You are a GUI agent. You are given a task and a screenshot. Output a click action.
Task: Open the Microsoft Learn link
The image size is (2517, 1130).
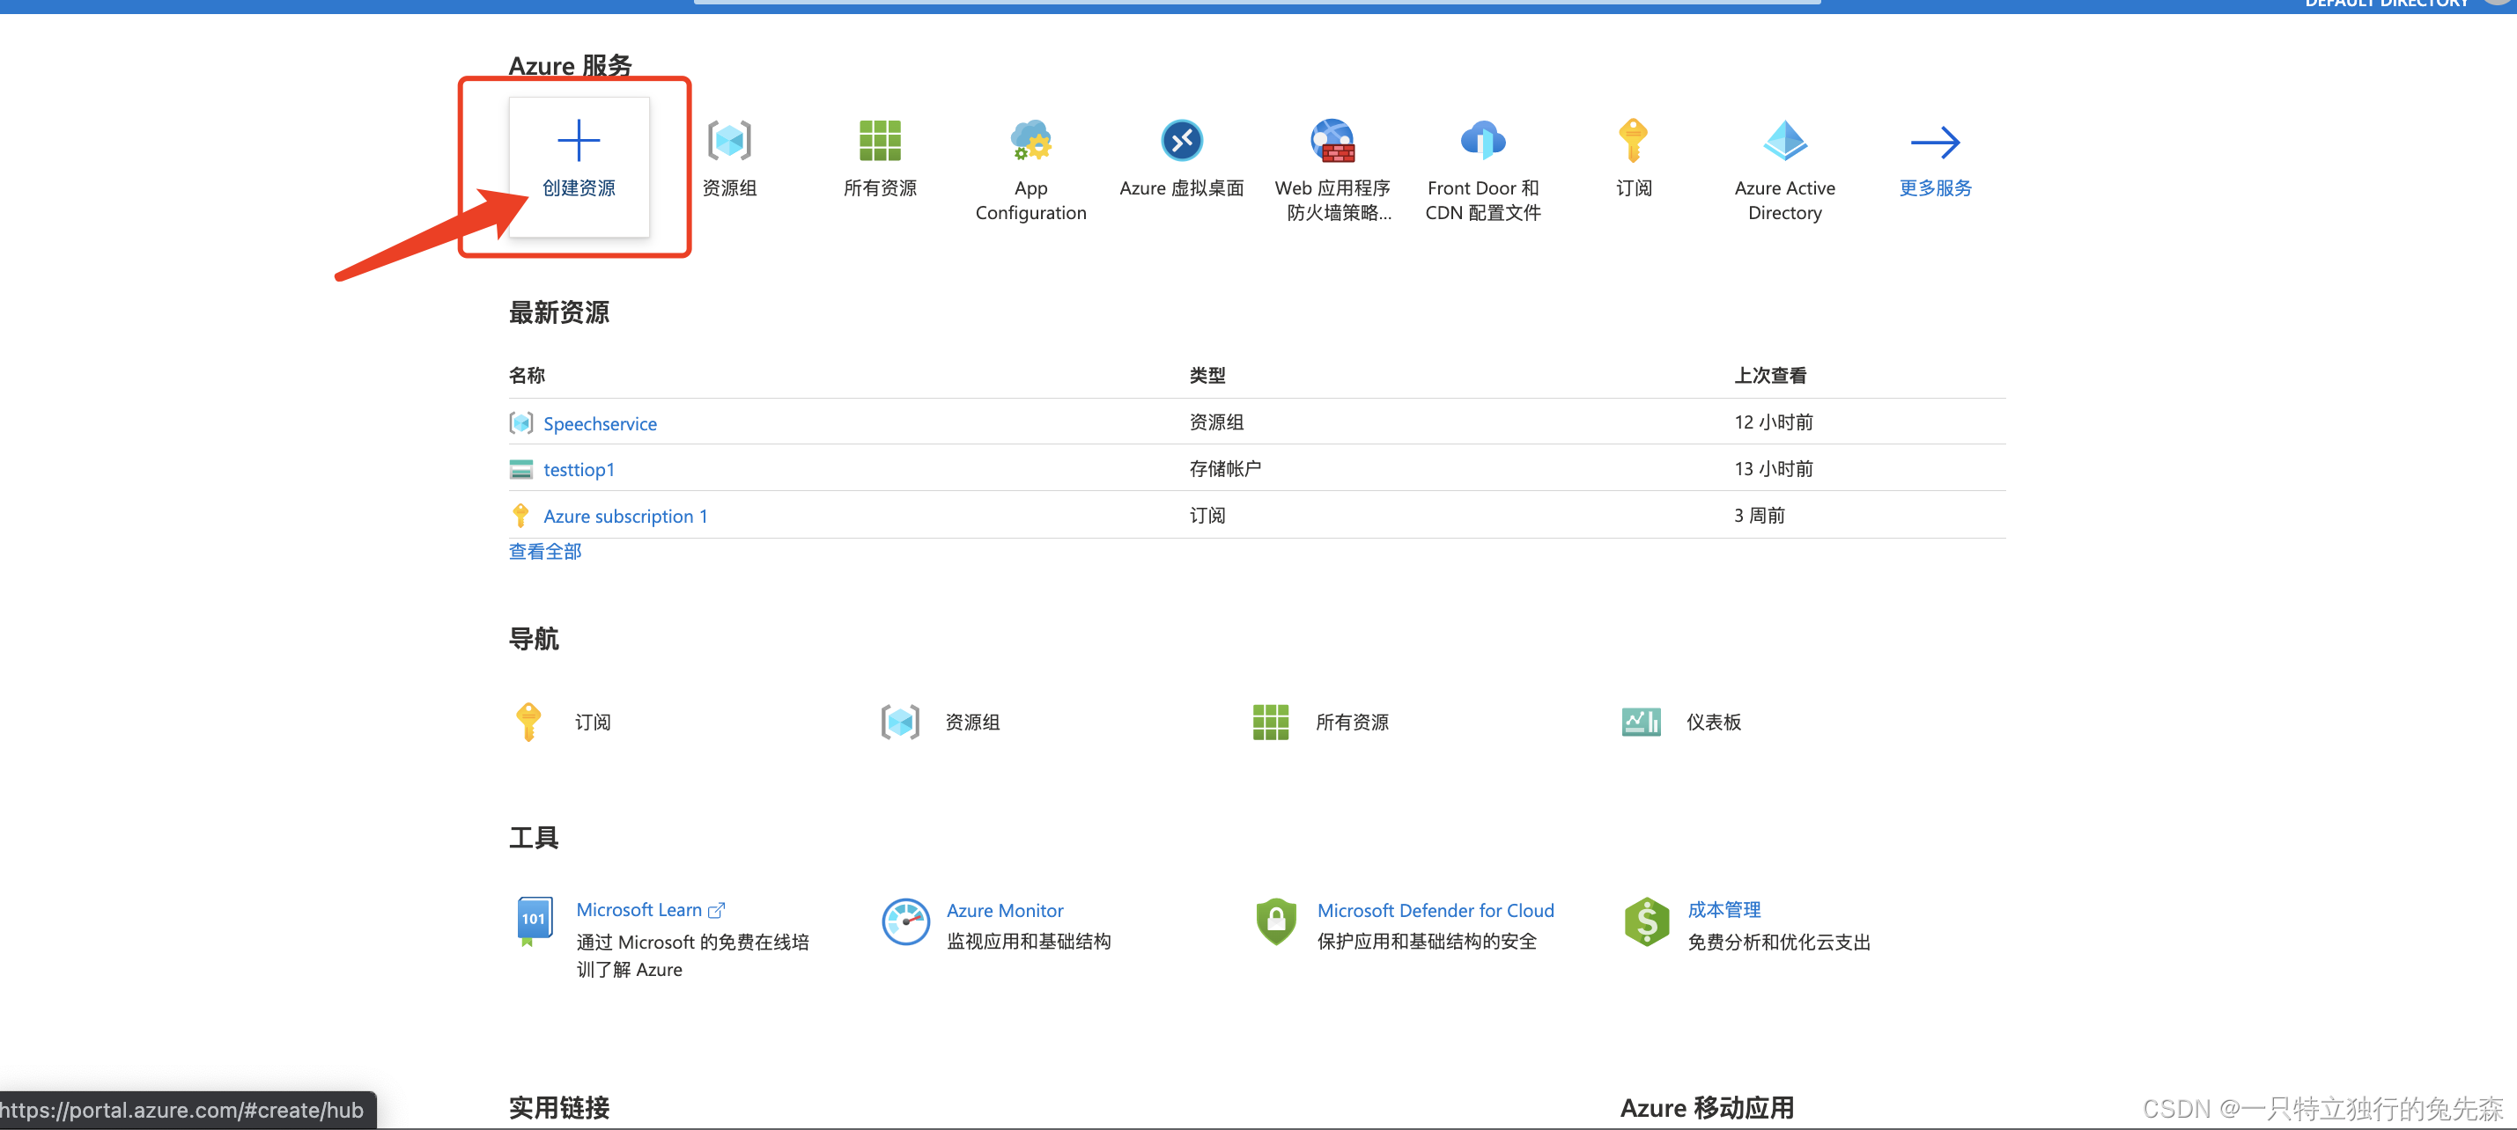[x=639, y=910]
